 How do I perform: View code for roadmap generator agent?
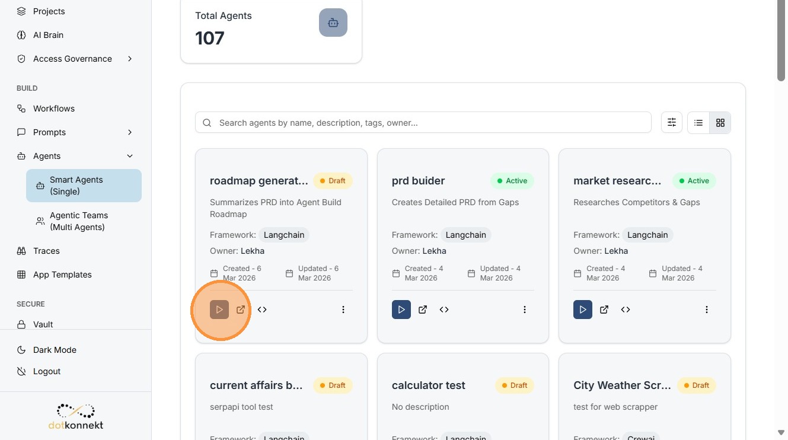(x=262, y=310)
